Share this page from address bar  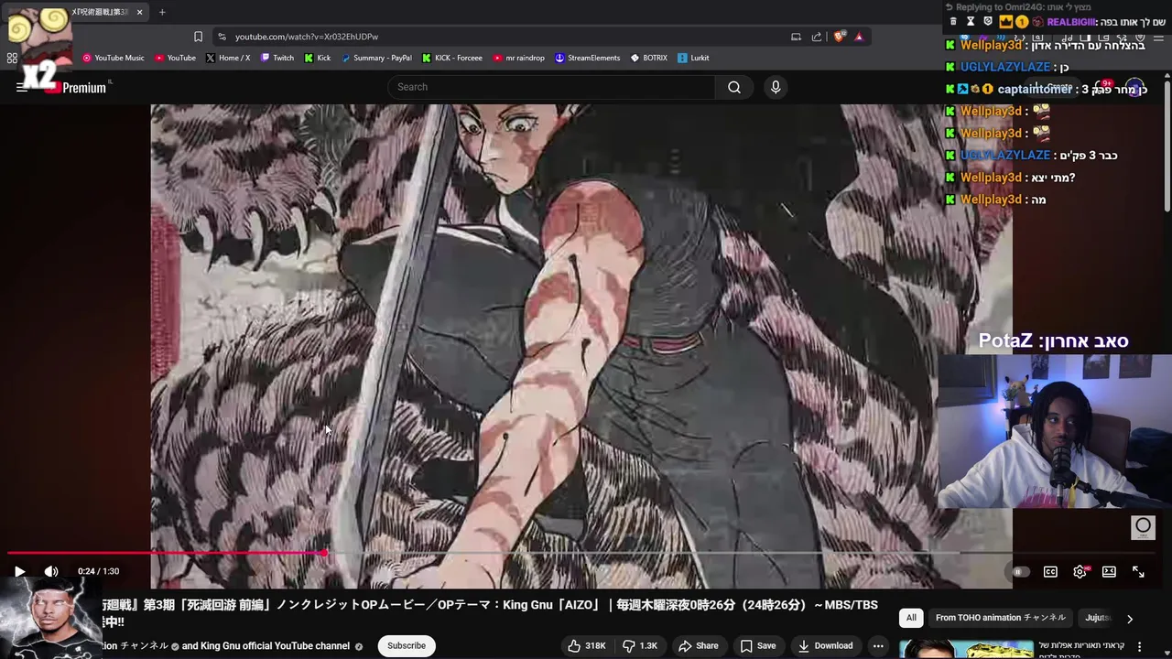[x=817, y=37]
